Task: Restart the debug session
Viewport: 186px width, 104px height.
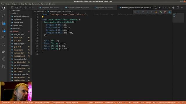Action: click(x=161, y=12)
